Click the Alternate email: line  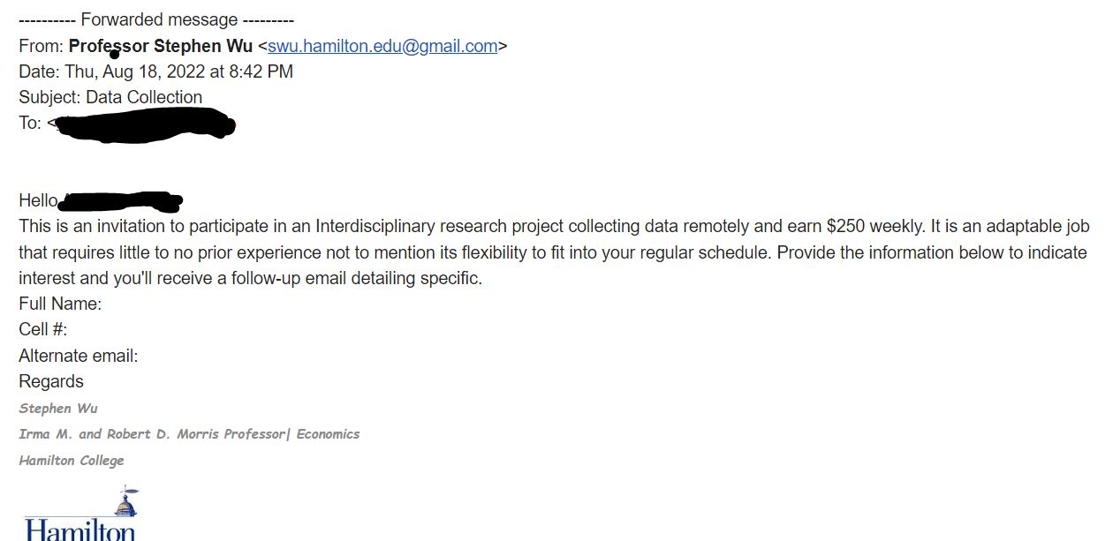[79, 356]
